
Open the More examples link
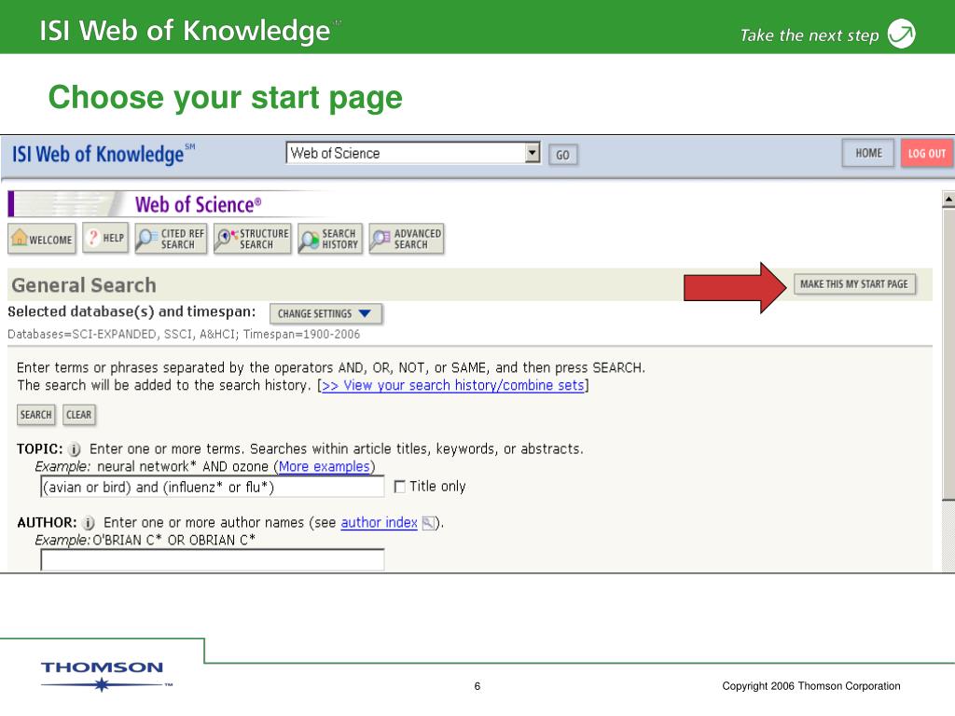(324, 466)
